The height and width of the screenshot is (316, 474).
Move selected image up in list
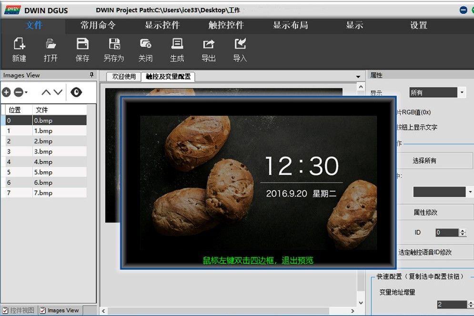[46, 92]
